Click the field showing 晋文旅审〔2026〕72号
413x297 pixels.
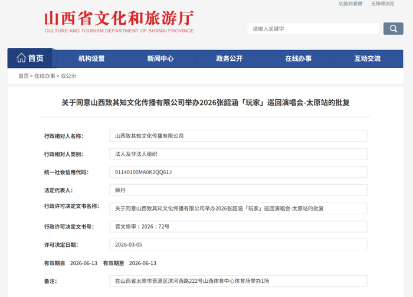point(238,226)
